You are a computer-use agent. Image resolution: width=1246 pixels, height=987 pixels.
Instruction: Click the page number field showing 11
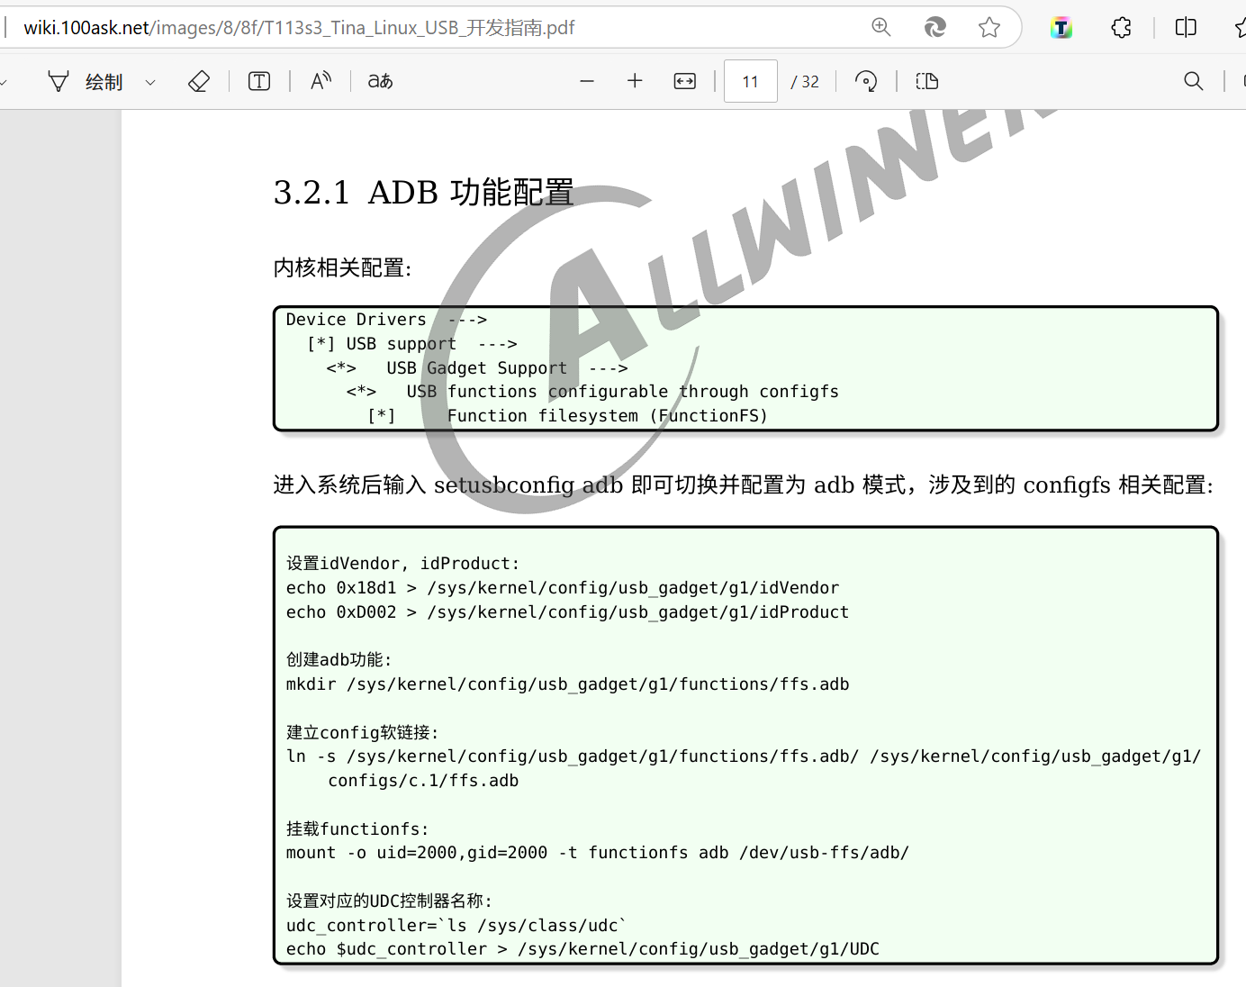pos(751,81)
